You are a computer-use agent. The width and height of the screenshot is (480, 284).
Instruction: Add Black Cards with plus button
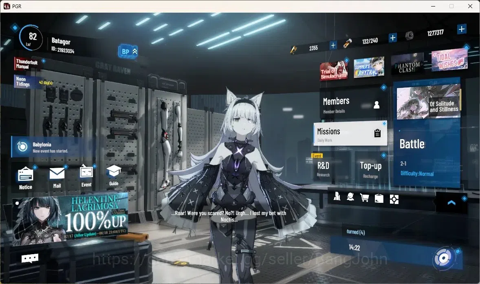(x=333, y=45)
